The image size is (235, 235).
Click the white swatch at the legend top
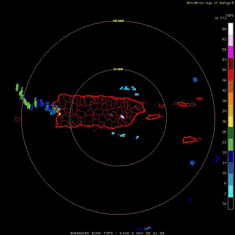(x=231, y=29)
